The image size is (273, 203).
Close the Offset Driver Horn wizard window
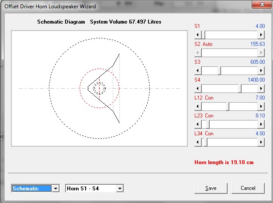coord(262,4)
